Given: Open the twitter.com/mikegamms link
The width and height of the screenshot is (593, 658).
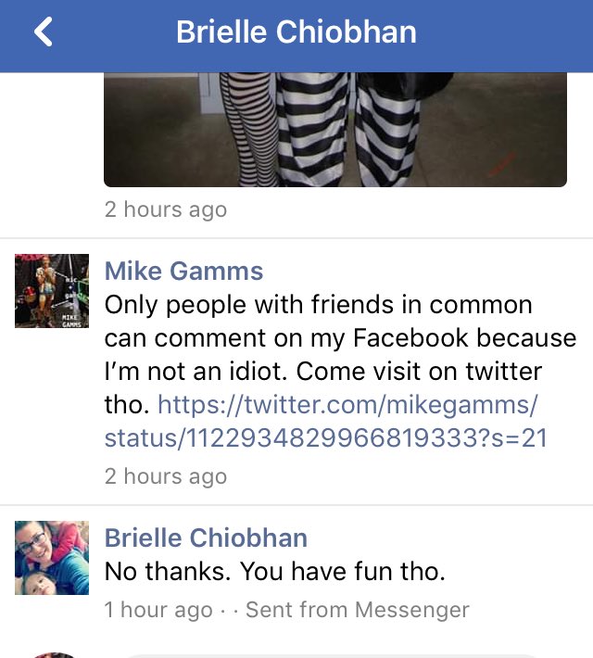Looking at the screenshot, I should click(347, 405).
